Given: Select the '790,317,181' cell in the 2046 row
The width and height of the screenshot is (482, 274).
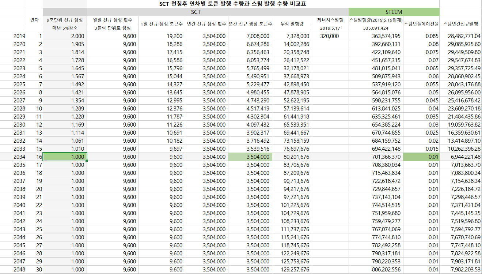Looking at the screenshot, I should click(376, 254).
